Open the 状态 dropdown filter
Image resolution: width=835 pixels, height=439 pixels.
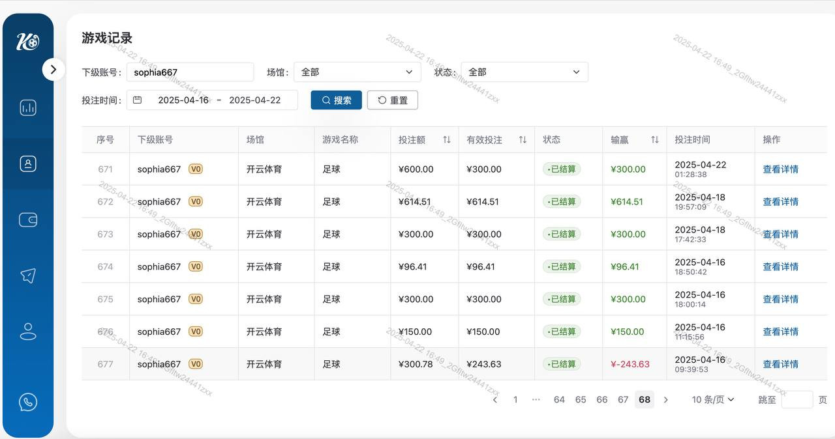[x=524, y=72]
